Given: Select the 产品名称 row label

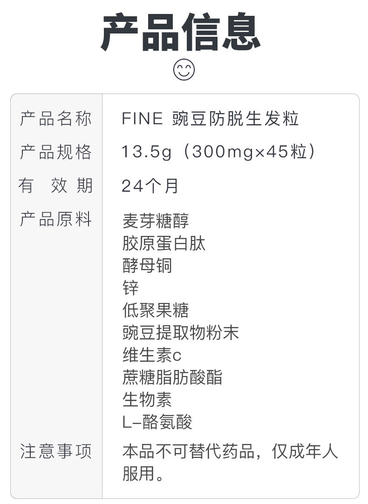Looking at the screenshot, I should click(x=56, y=119).
